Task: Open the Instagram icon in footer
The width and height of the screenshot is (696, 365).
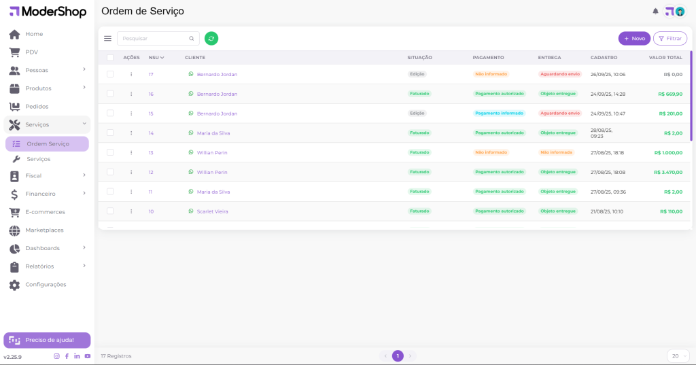Action: 56,356
